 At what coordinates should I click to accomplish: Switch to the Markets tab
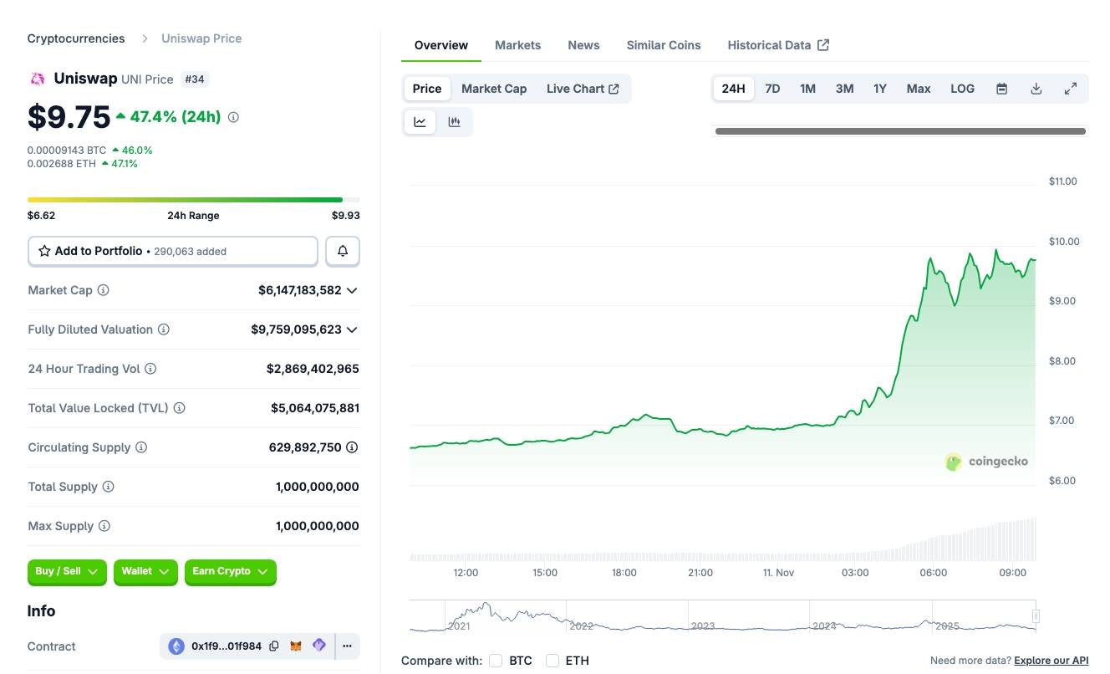(517, 45)
